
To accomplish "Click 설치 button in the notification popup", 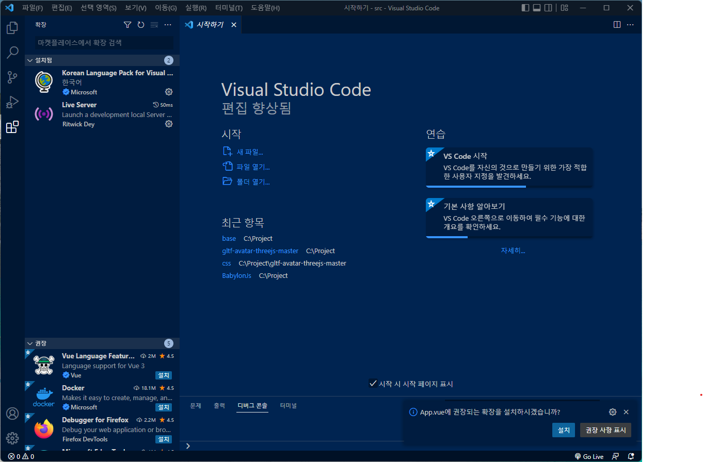I will 563,430.
